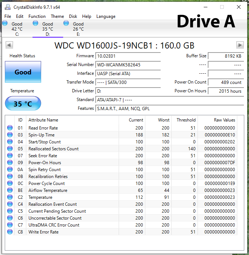This screenshot has height=255, width=249.
Task: Click status orb of Airflow Temperature row
Action: pos(10,190)
